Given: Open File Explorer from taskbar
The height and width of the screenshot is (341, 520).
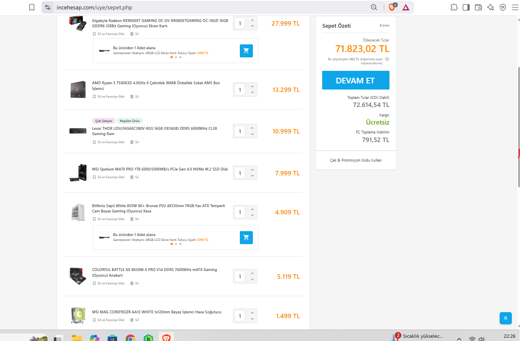Looking at the screenshot, I should [76, 338].
